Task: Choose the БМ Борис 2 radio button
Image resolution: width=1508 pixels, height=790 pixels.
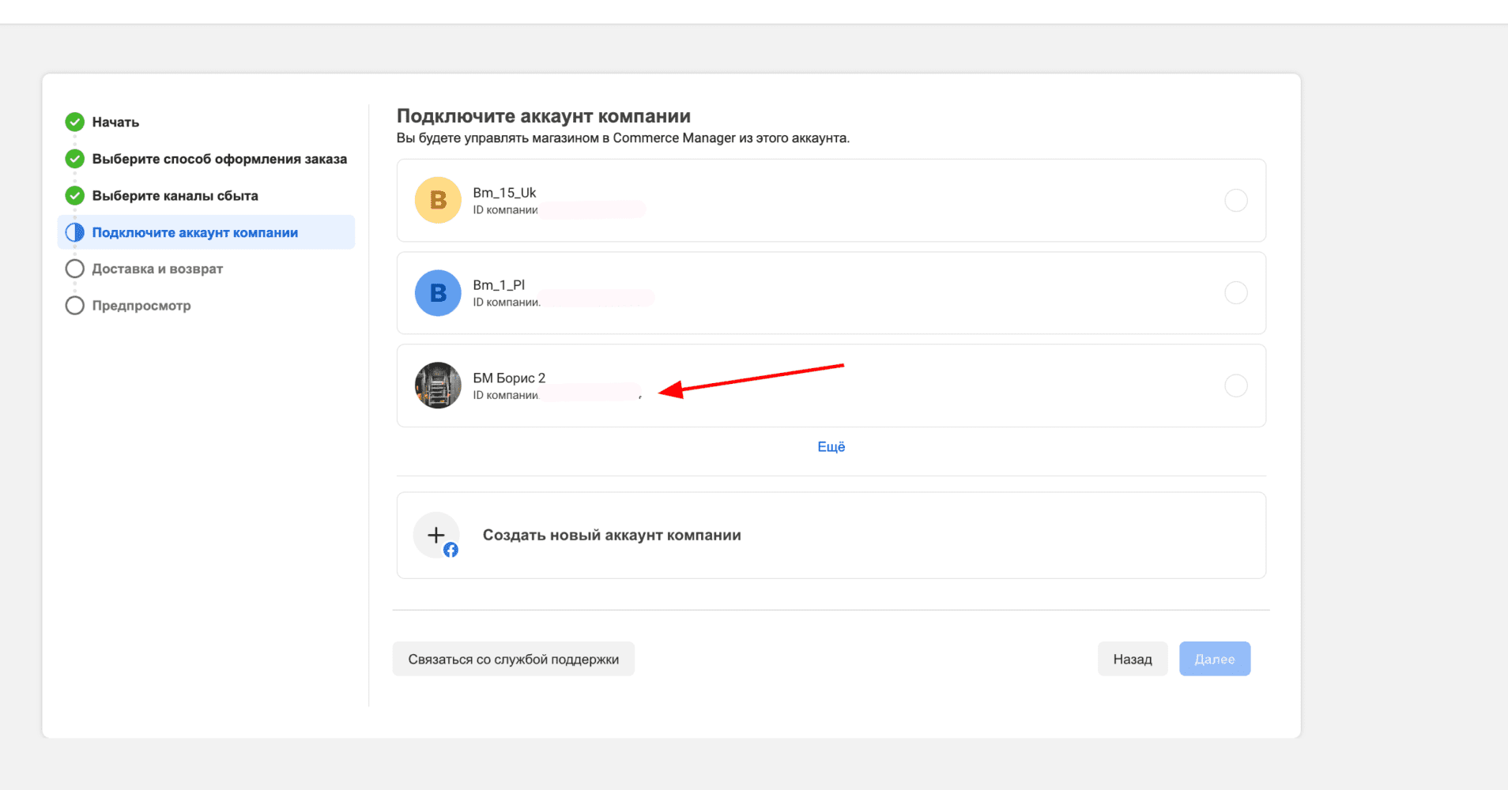Action: (1235, 386)
